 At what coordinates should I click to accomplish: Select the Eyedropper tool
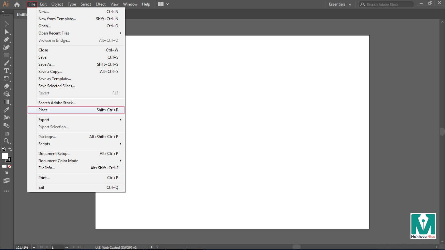(7, 110)
